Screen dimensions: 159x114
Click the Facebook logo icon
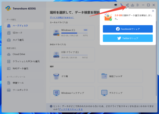(x=118, y=29)
